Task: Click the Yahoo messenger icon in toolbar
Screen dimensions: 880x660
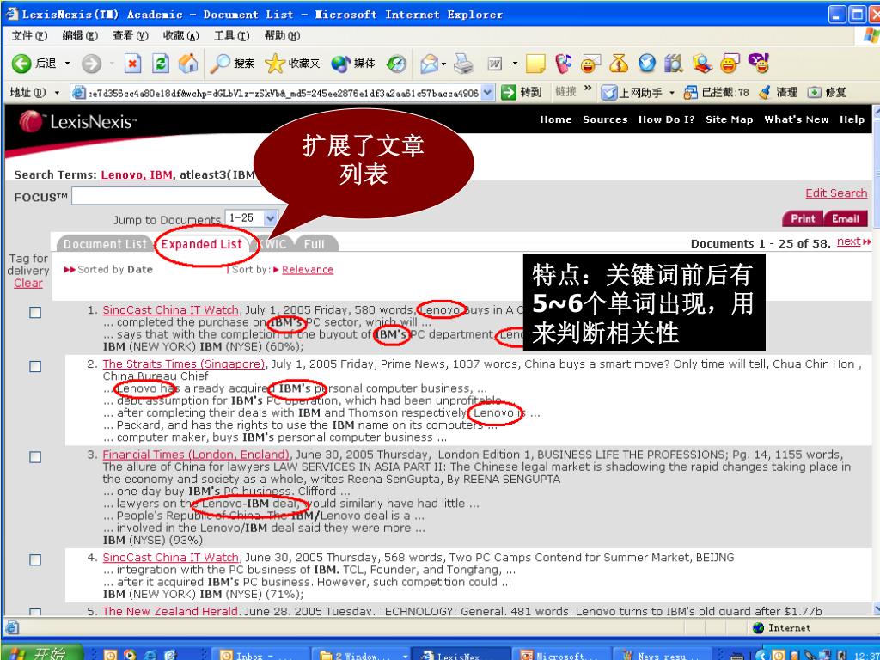Action: [759, 64]
